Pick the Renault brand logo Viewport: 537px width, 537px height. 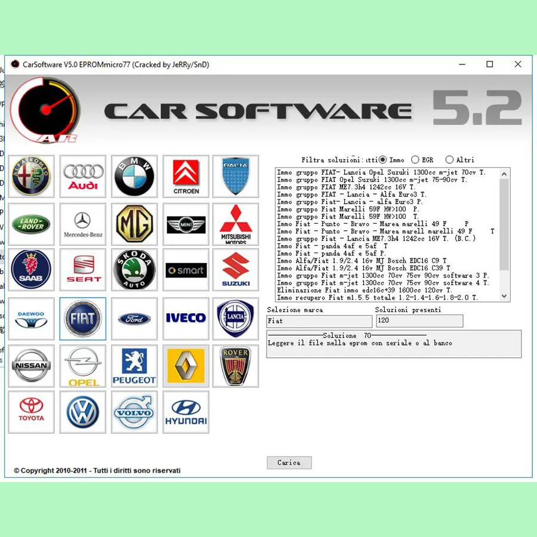186,366
